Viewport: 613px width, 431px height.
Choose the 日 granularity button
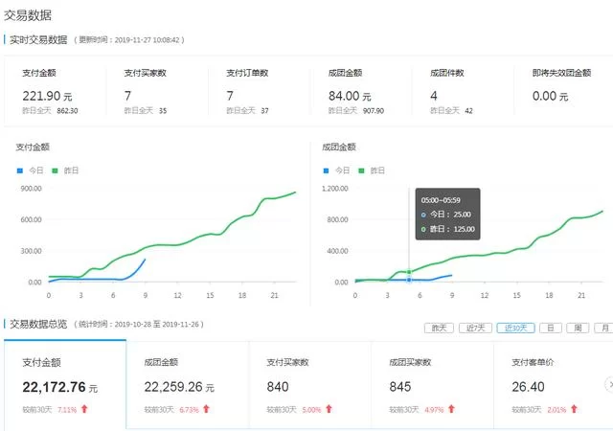pos(551,328)
